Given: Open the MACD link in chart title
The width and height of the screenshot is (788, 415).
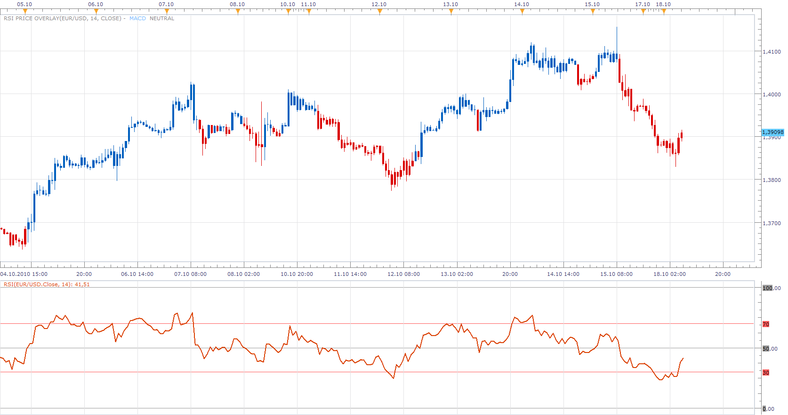Looking at the screenshot, I should (x=137, y=18).
